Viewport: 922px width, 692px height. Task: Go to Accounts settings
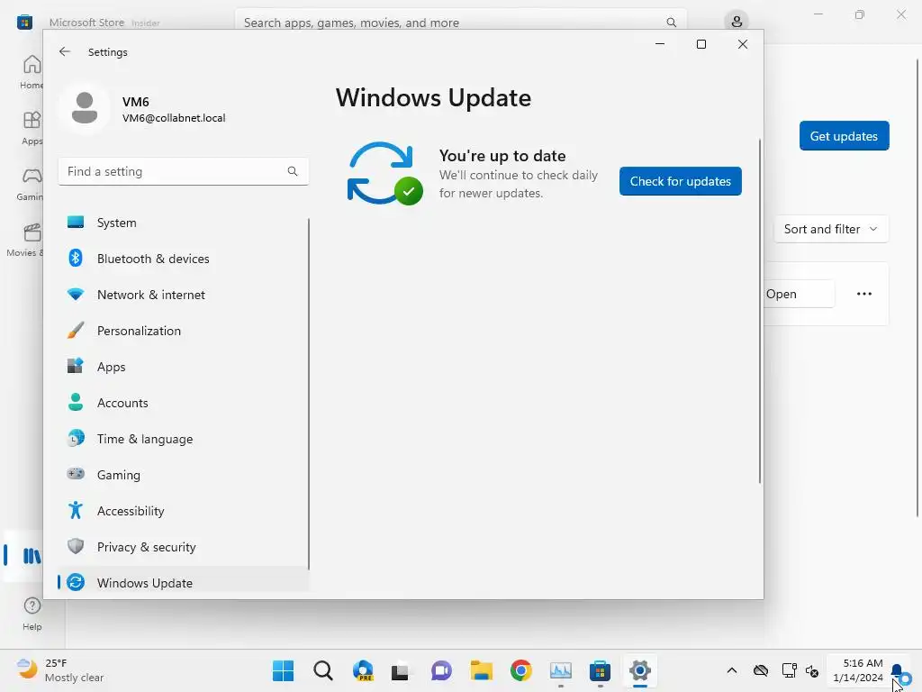click(x=184, y=403)
